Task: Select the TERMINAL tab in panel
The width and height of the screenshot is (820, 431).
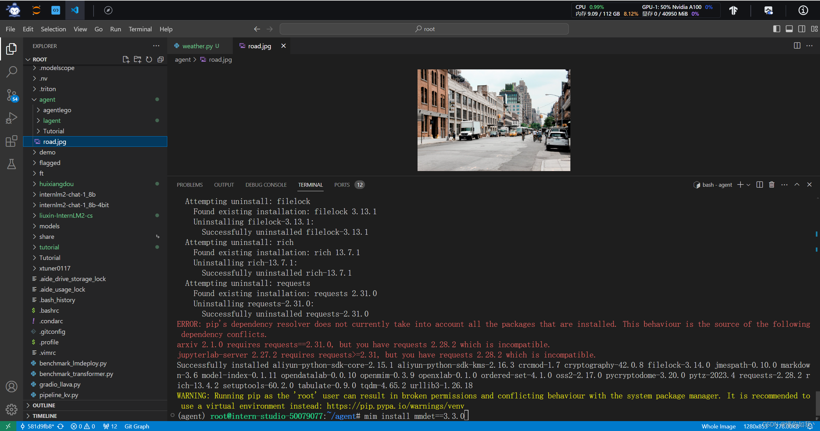Action: tap(310, 184)
